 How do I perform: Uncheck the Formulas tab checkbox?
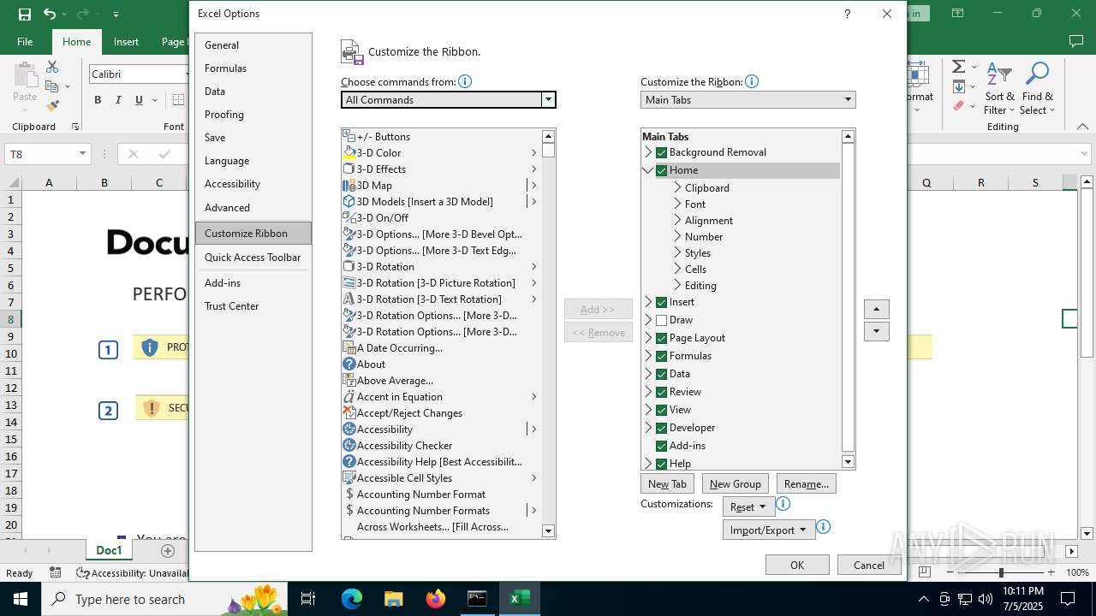(x=661, y=356)
